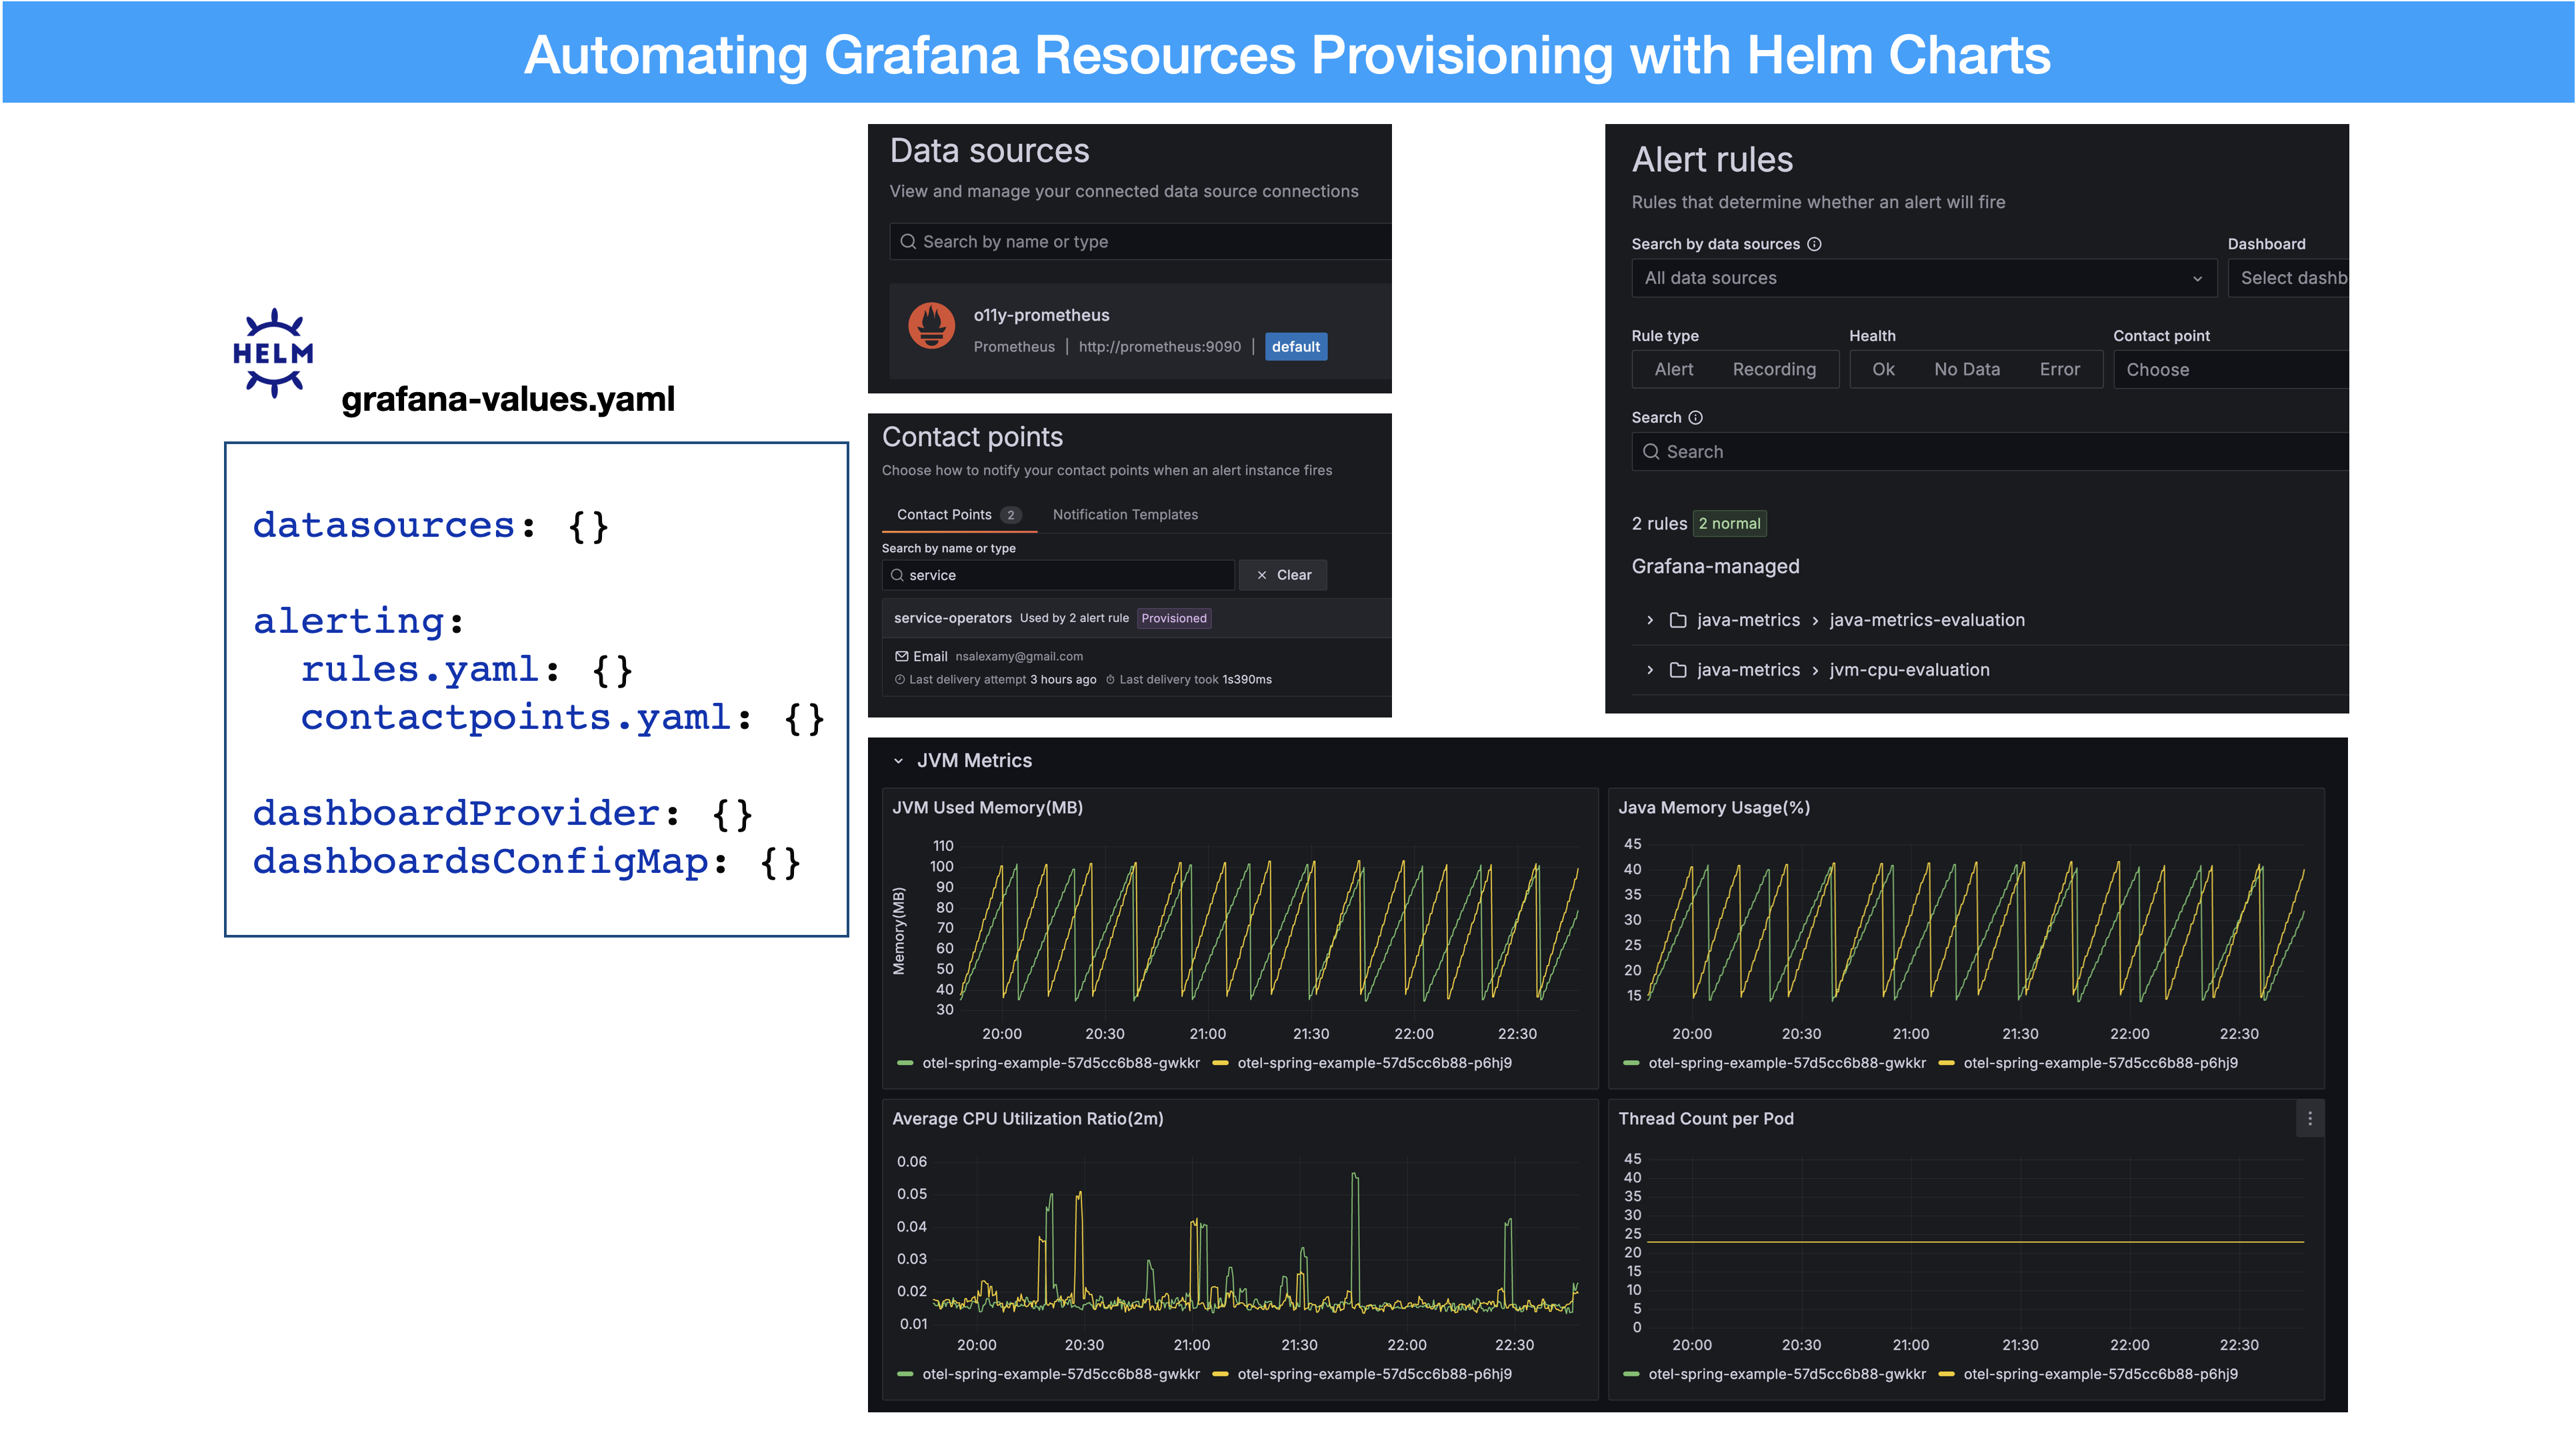Filter health by Ok
Viewport: 2576px width, 1443px height.
coord(1883,369)
